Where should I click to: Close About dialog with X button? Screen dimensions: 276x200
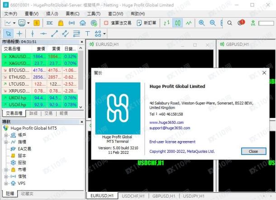click(264, 73)
